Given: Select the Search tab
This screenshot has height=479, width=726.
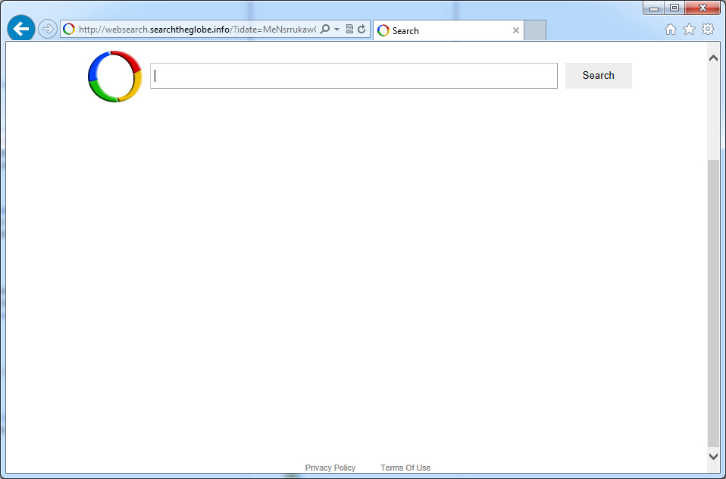Looking at the screenshot, I should click(x=448, y=30).
